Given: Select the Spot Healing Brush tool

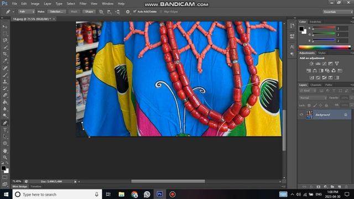Looking at the screenshot, I should [x=5, y=68].
